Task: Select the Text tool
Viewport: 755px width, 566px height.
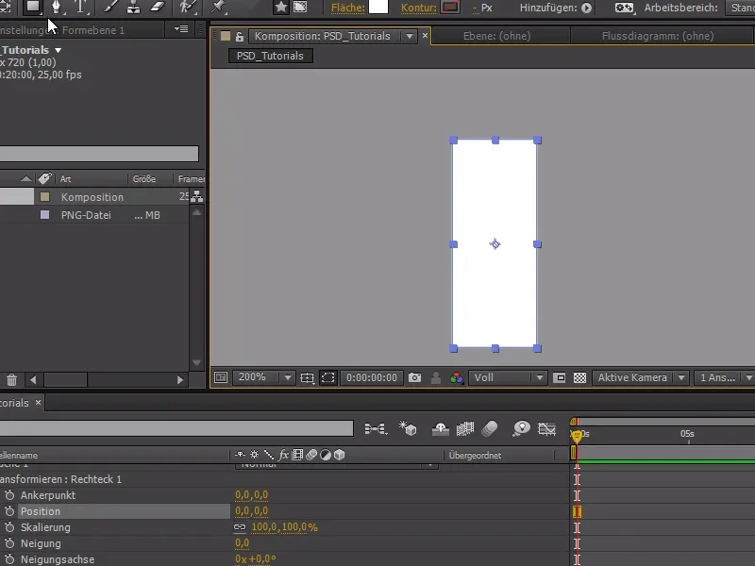Action: 80,7
